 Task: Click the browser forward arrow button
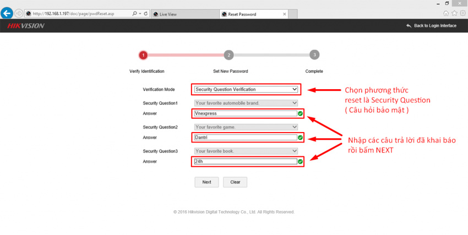point(19,13)
